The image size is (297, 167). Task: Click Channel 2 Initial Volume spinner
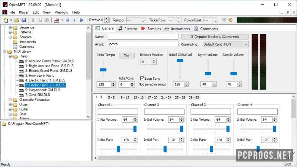(x=182, y=119)
